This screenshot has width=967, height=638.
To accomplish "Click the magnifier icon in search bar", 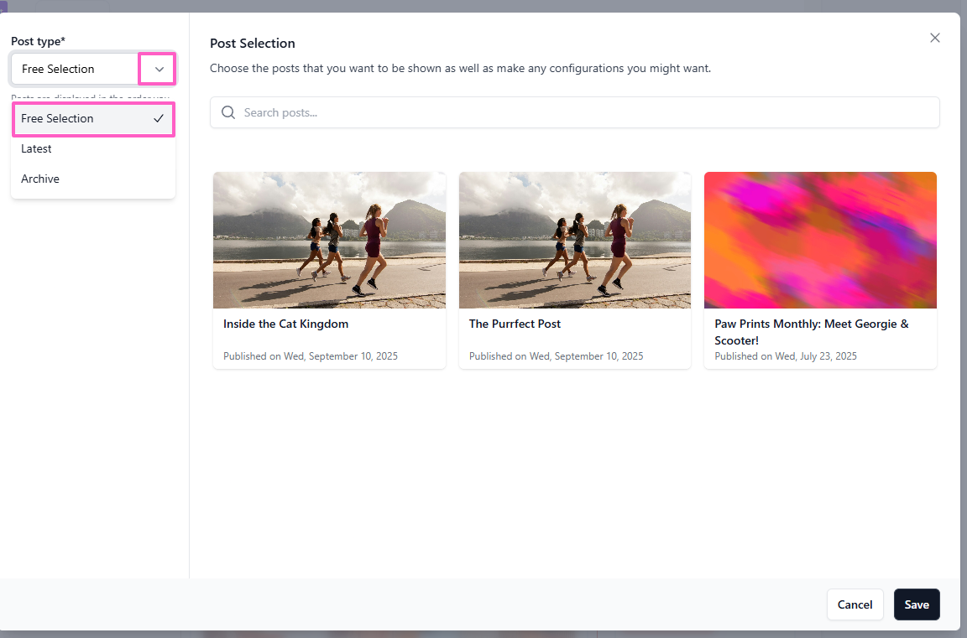I will [228, 112].
